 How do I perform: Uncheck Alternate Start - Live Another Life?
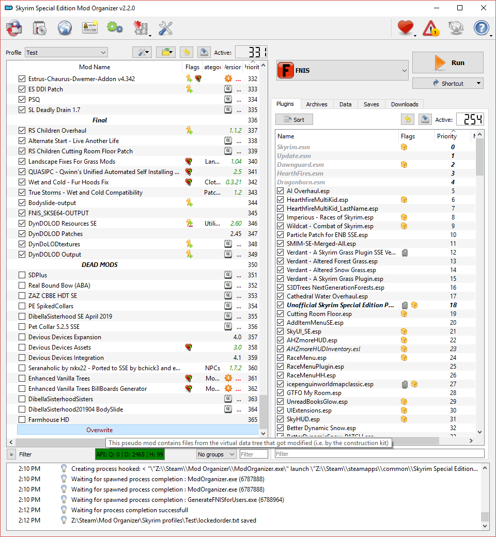tap(22, 141)
